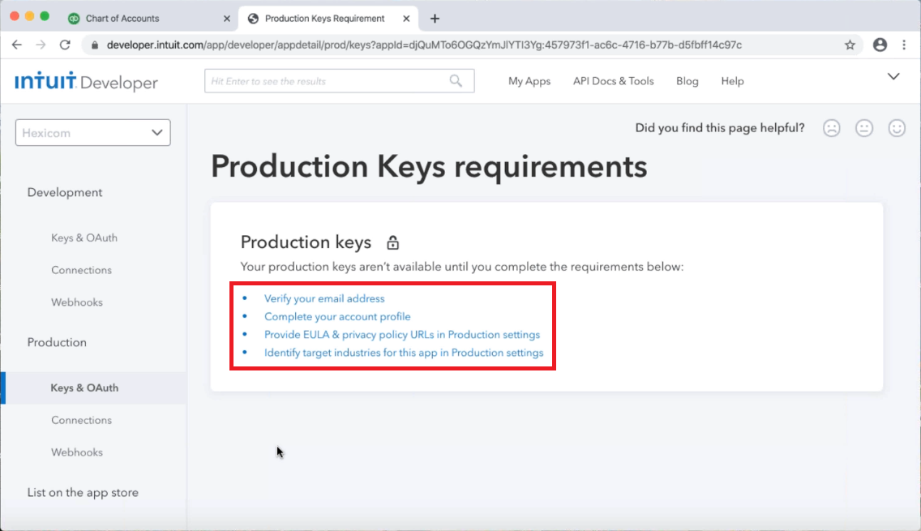
Task: View site info lock icon in address bar
Action: [95, 45]
